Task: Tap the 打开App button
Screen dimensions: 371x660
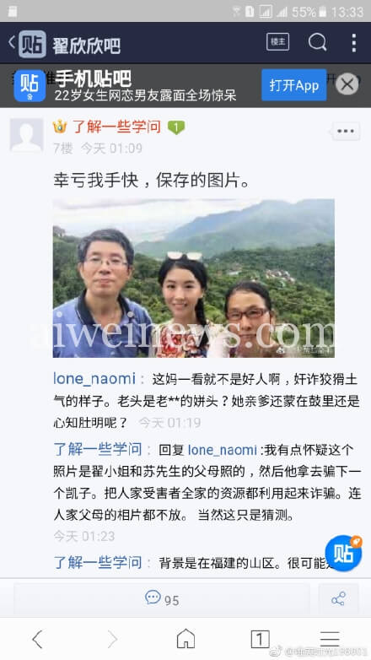Action: click(294, 85)
